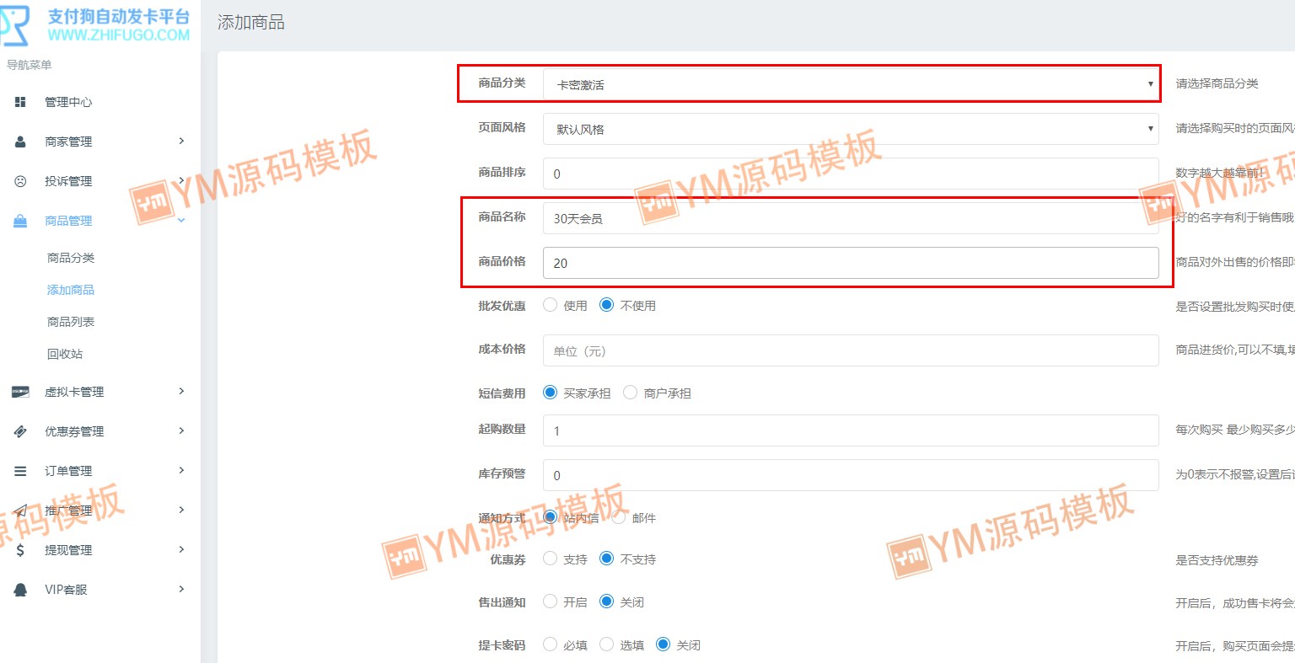
Task: Collapse the 商品管理 menu chevron
Action: 181,221
